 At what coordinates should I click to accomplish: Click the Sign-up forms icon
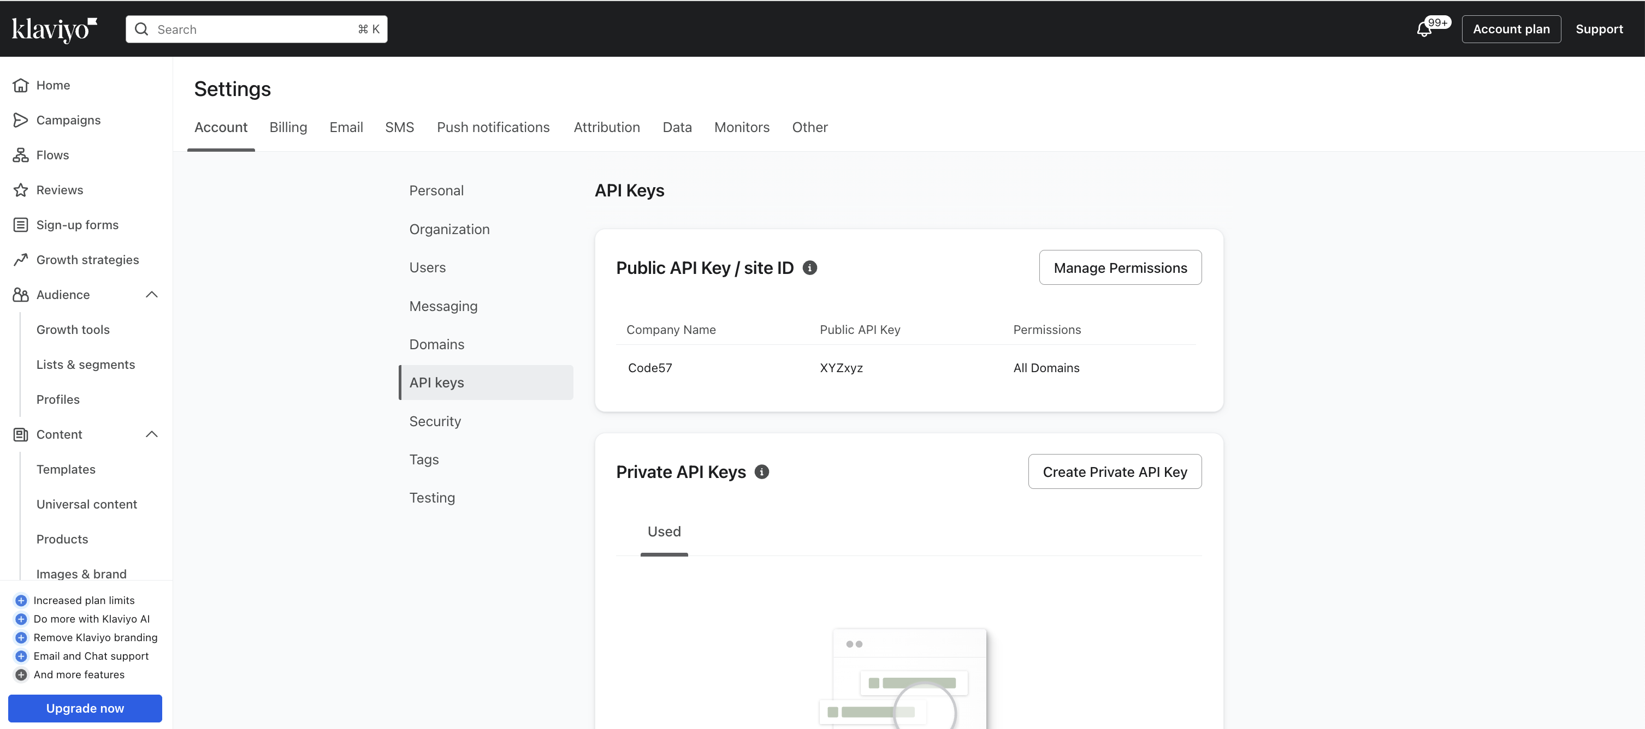20,224
